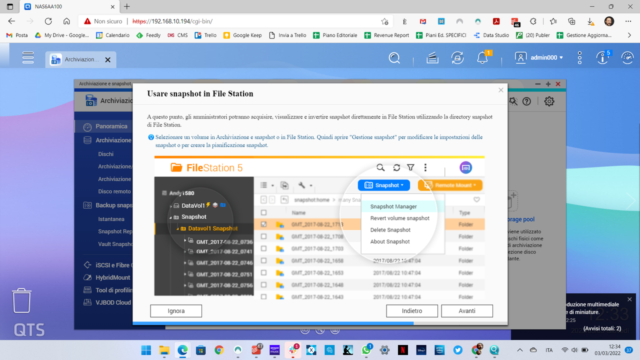Open the QTS desktop trash bin
The height and width of the screenshot is (360, 640).
[22, 300]
